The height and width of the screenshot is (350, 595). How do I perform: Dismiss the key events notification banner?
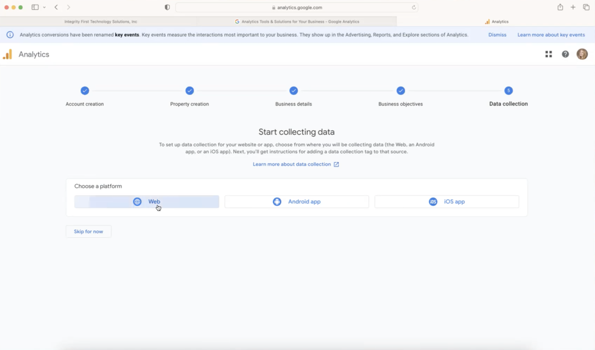coord(497,34)
